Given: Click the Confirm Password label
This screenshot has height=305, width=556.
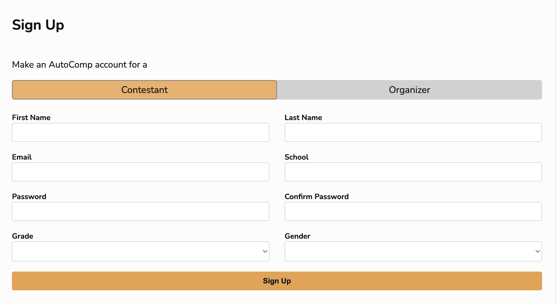Looking at the screenshot, I should 316,197.
